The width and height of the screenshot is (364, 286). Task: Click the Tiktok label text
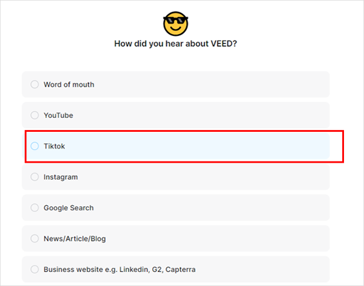tap(55, 146)
